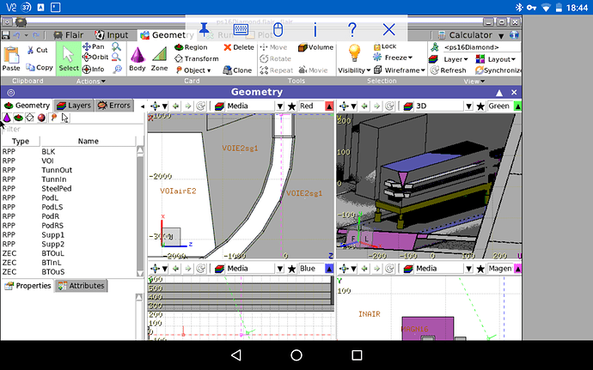
Task: Open the Layout dropdown
Action: point(496,59)
